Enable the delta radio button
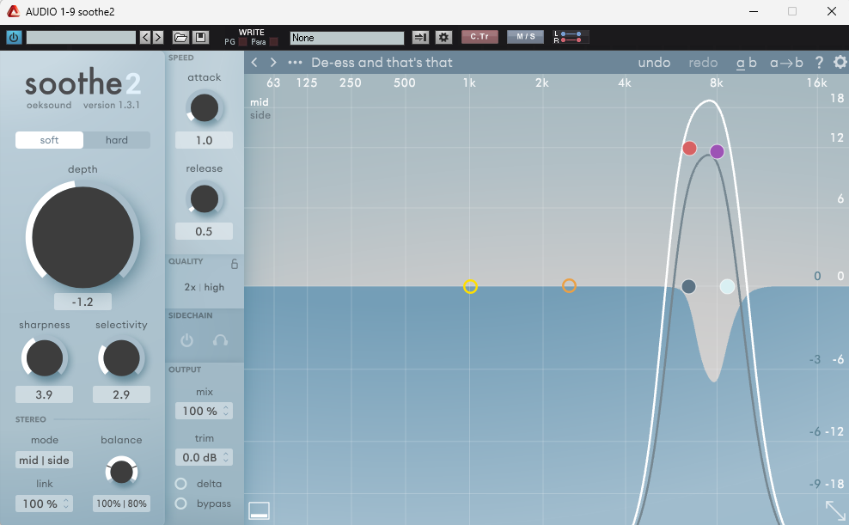 coord(180,483)
